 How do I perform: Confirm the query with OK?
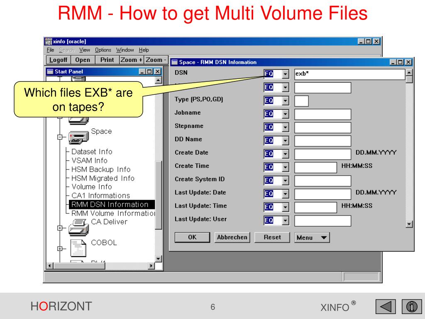192,237
